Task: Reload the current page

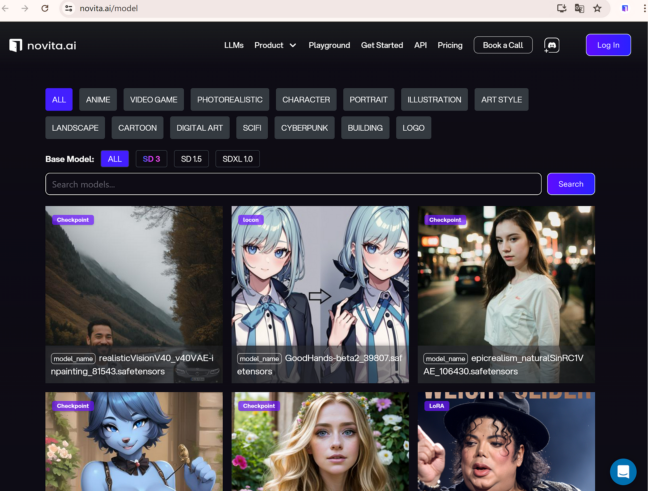Action: pos(45,8)
